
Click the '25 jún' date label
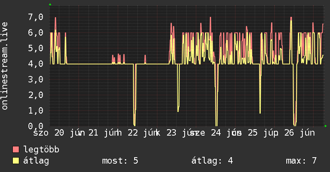(x=263, y=133)
